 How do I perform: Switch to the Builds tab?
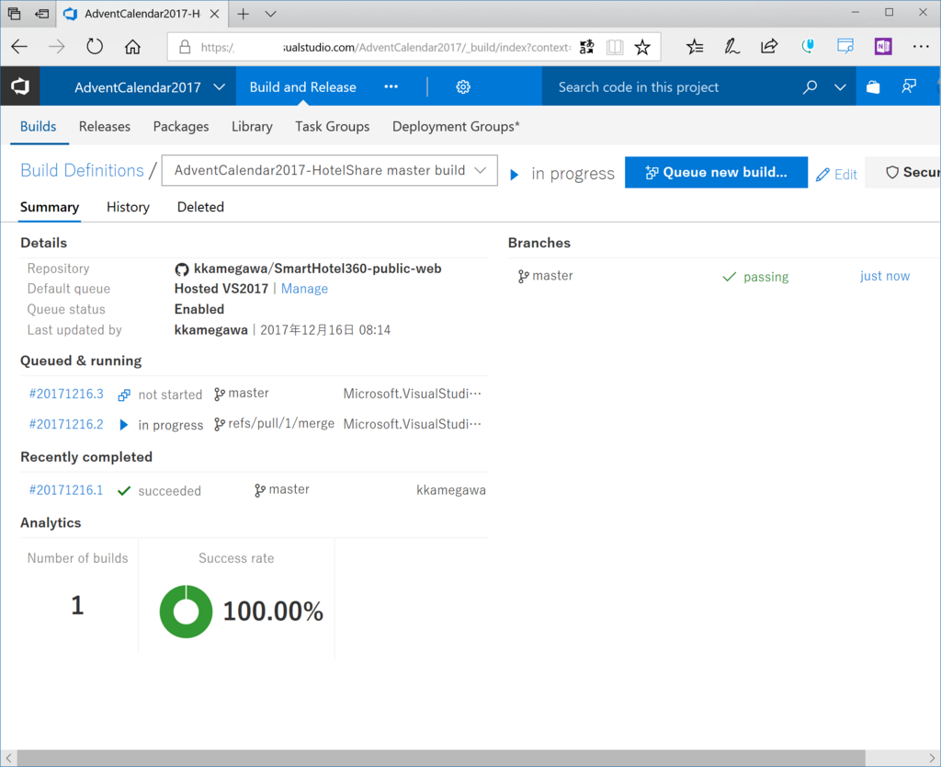coord(39,127)
